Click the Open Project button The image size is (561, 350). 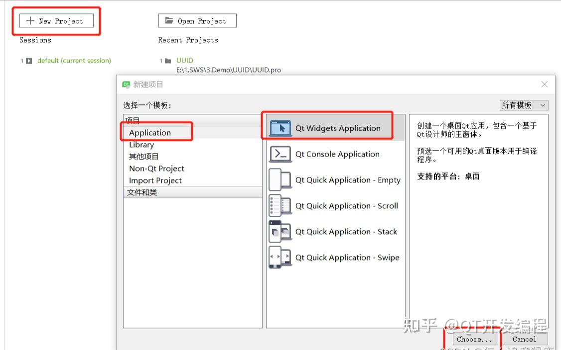coord(197,21)
